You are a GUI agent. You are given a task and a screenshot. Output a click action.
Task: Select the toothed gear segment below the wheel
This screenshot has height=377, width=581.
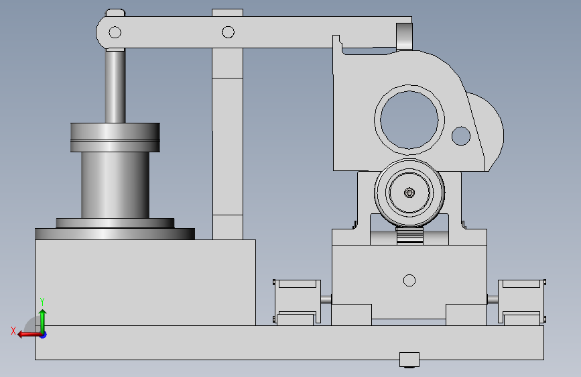(410, 235)
